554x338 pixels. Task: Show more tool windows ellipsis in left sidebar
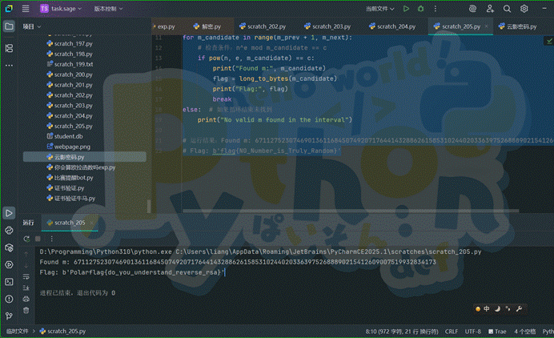[x=9, y=66]
